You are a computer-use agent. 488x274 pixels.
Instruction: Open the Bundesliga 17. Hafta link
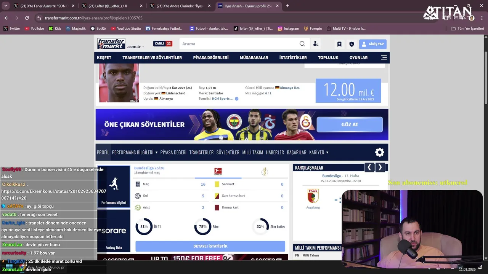point(340,176)
